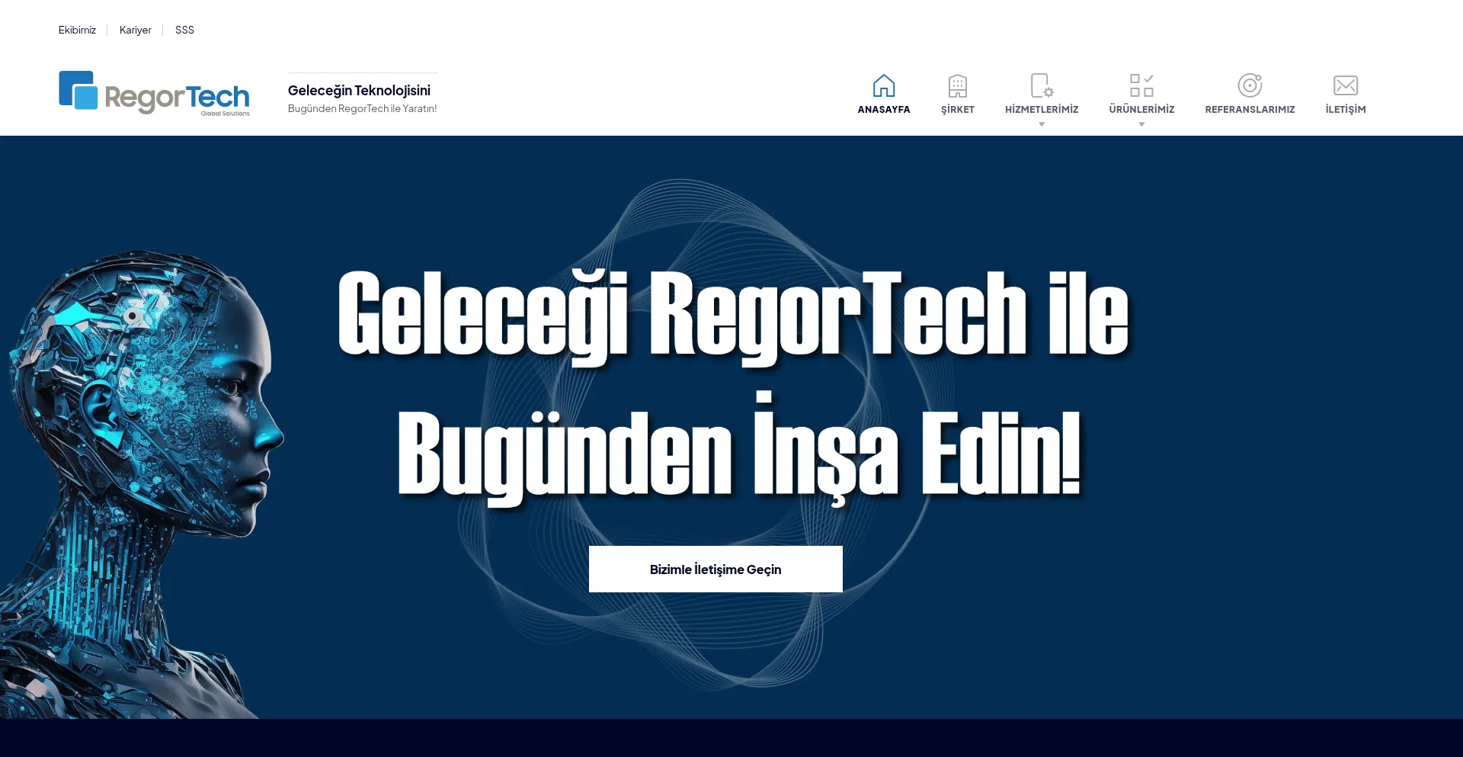Click the home icon above ANASAYFA
Screen dimensions: 1463x757
[x=884, y=85]
